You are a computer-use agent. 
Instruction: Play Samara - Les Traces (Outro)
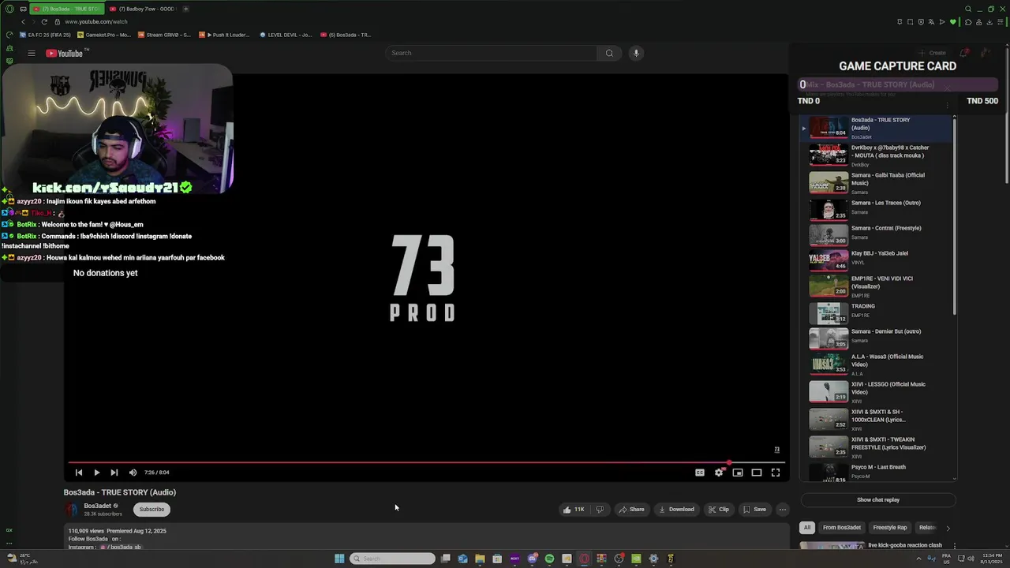click(x=877, y=208)
